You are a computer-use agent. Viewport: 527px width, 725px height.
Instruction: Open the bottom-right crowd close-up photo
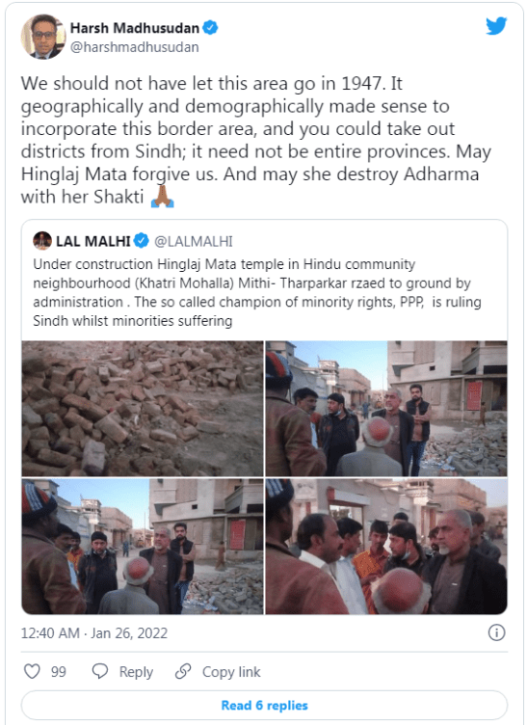[x=386, y=547]
